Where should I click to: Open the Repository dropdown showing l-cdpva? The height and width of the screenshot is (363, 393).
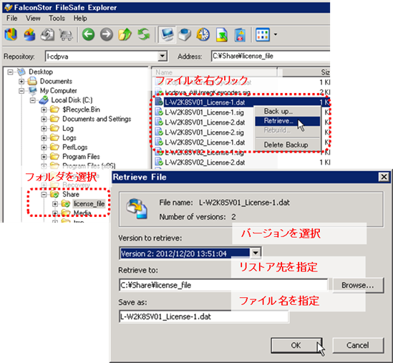[162, 56]
